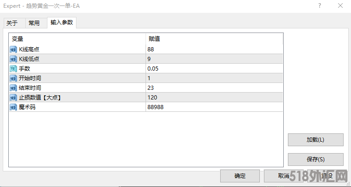Click the 加载(L) button
Viewport: 351px width, 187px height.
(x=316, y=140)
